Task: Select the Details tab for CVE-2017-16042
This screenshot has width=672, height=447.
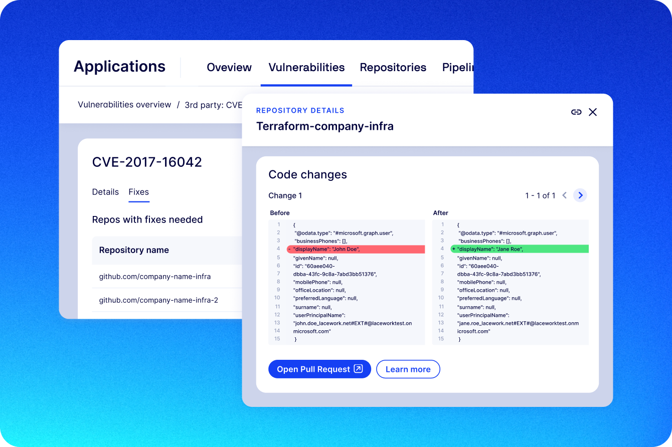Action: pyautogui.click(x=105, y=192)
